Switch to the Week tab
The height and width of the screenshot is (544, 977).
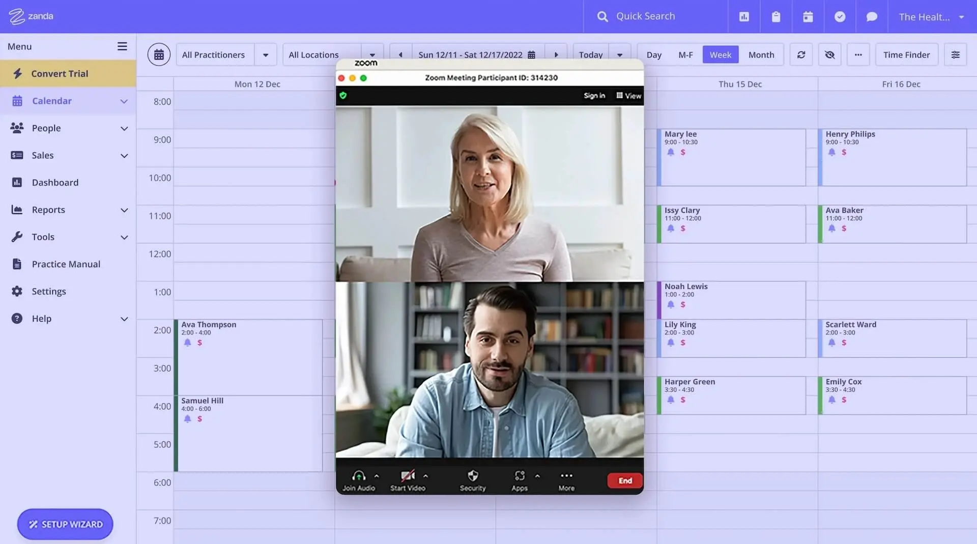tap(720, 54)
